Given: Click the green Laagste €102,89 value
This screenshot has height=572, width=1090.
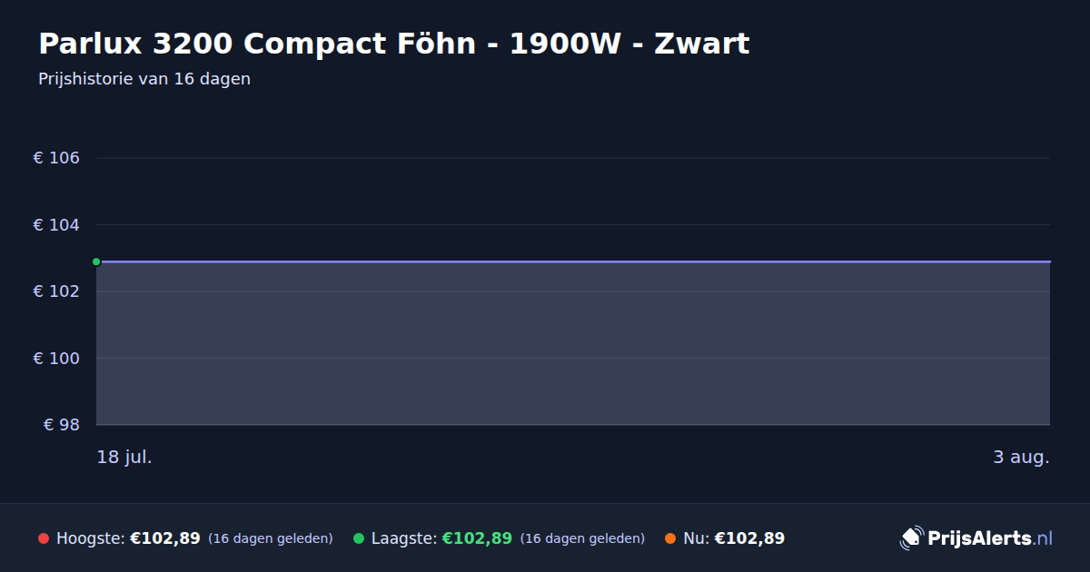Looking at the screenshot, I should pyautogui.click(x=477, y=538).
